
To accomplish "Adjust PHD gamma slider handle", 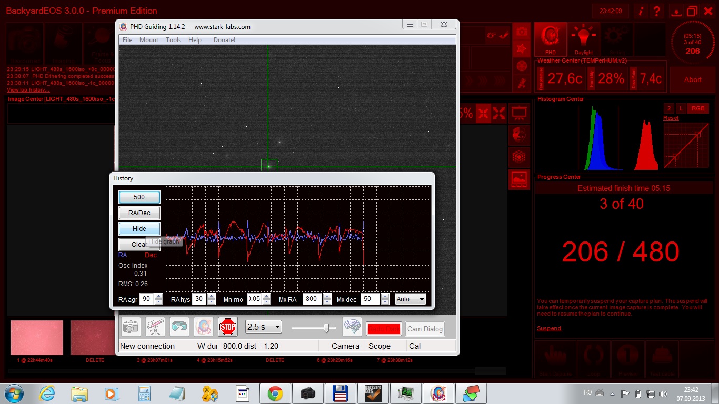I will point(326,328).
